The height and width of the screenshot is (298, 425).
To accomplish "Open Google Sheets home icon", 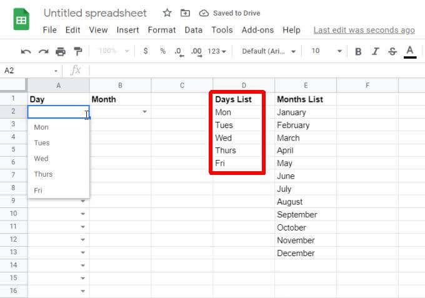I will coord(21,19).
